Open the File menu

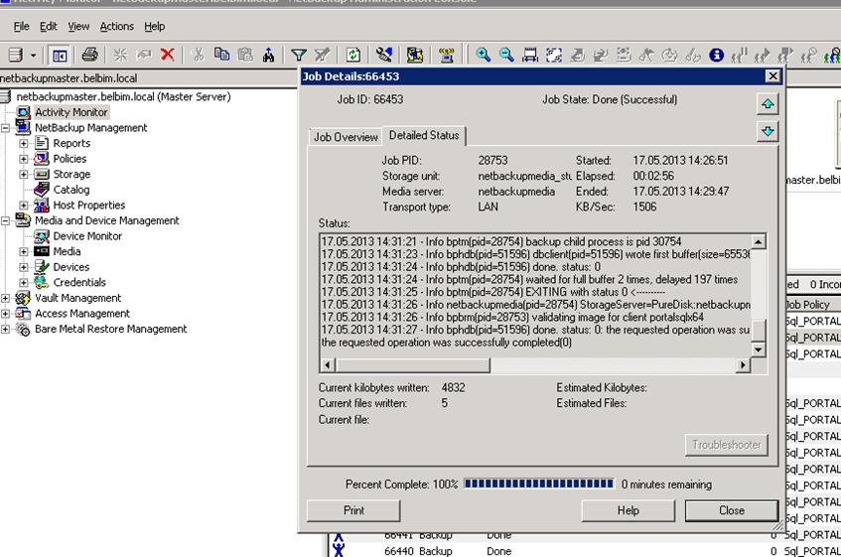click(22, 26)
